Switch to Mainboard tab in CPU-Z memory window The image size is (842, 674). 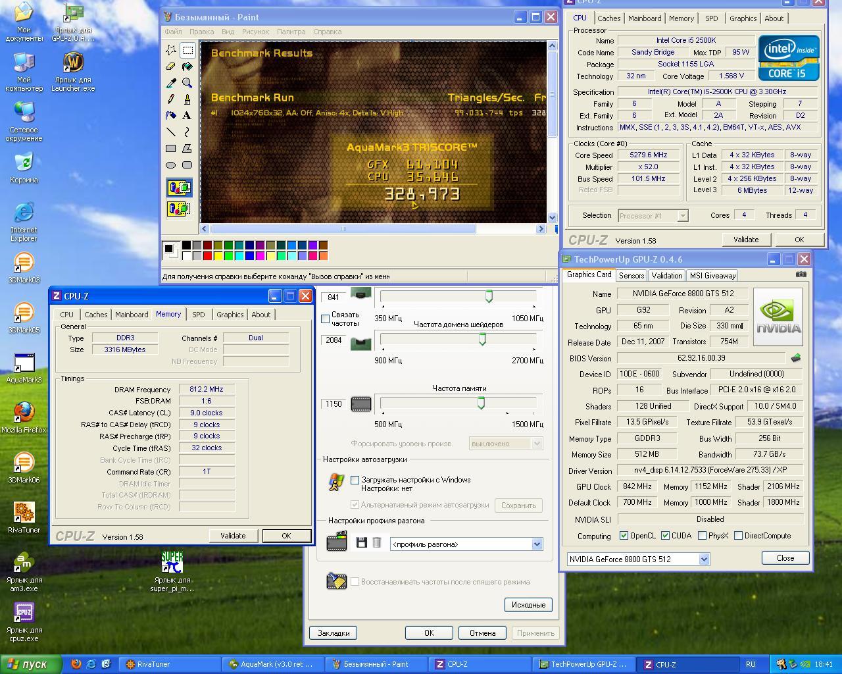click(132, 315)
